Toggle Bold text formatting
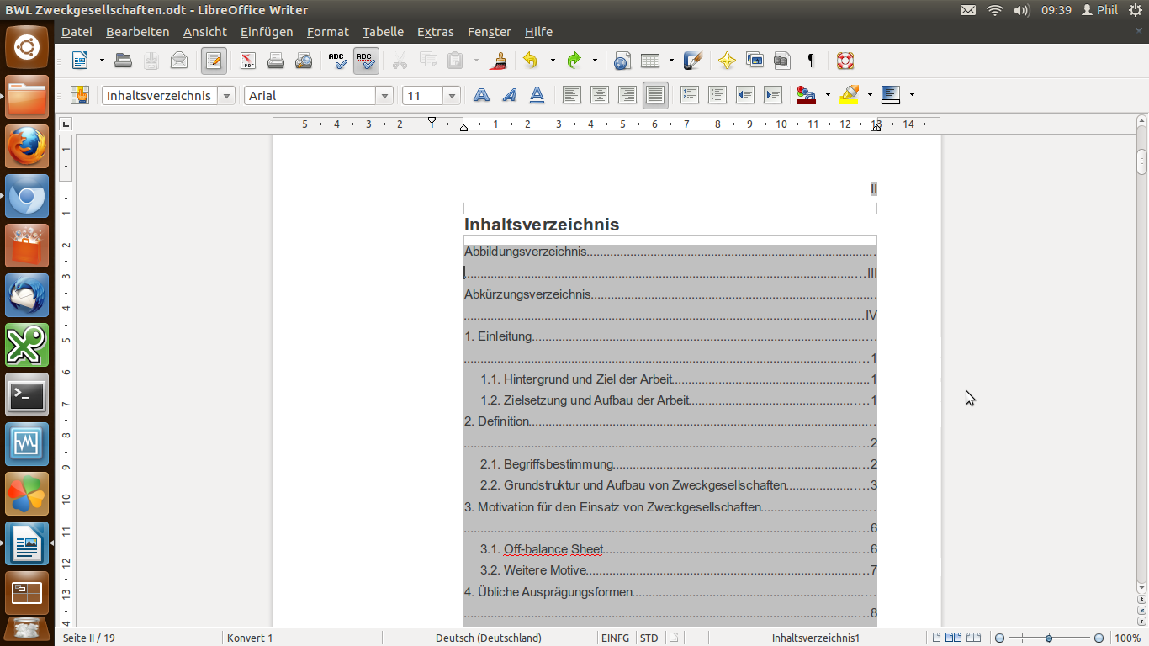Screen dimensions: 1149x646 tap(481, 95)
